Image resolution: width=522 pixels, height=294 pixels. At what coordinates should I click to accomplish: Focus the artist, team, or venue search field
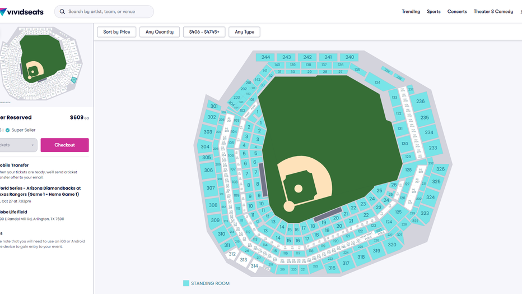(104, 12)
